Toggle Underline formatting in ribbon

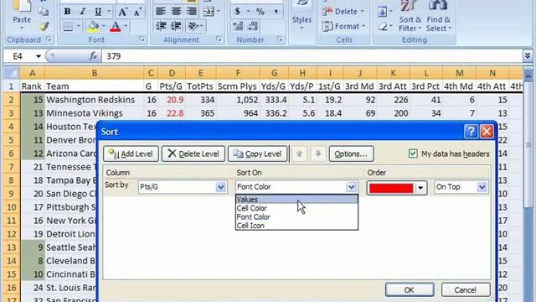click(x=98, y=12)
